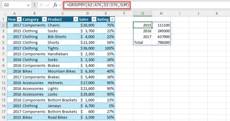230x121 pixels.
Task: Select column K header
Action: click(x=217, y=14)
